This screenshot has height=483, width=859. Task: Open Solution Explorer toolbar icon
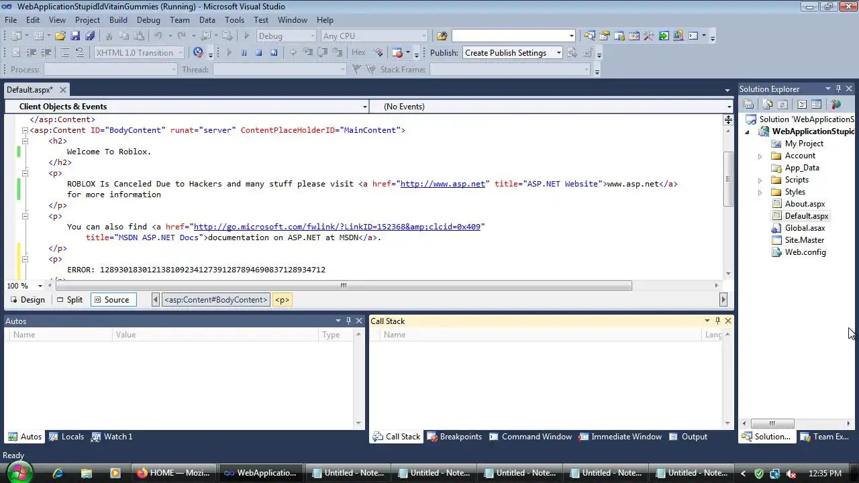(x=590, y=36)
